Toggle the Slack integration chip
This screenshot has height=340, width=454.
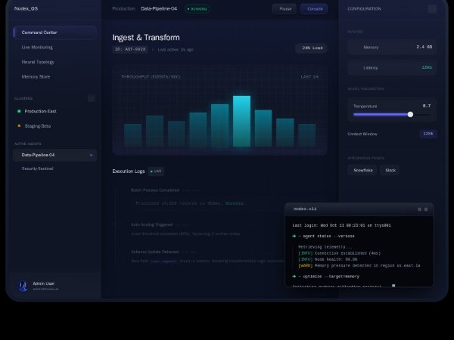390,170
